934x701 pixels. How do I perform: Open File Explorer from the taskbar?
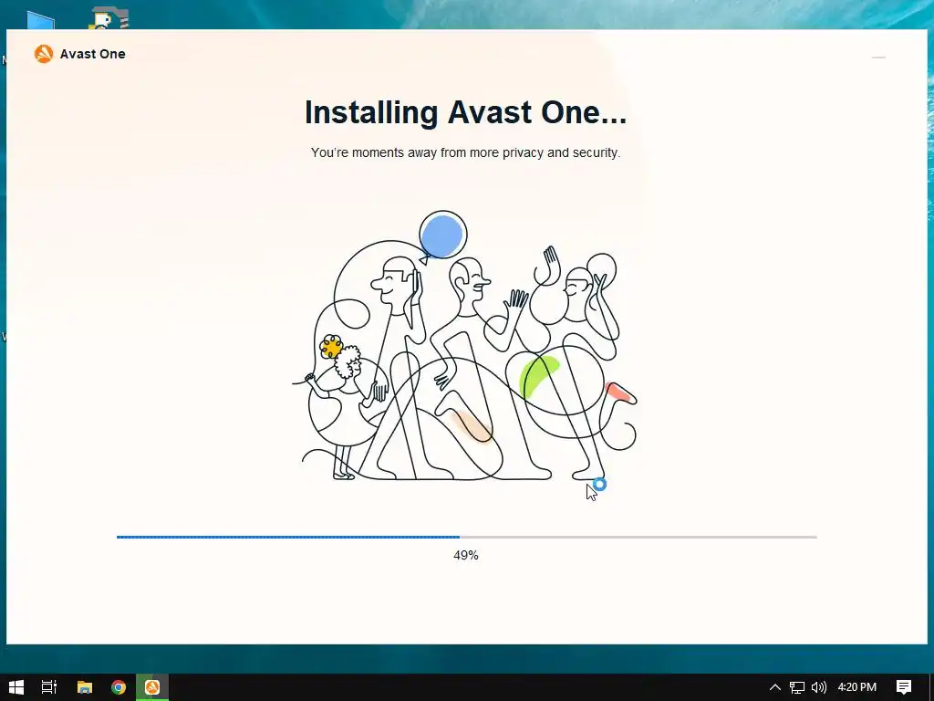click(85, 687)
